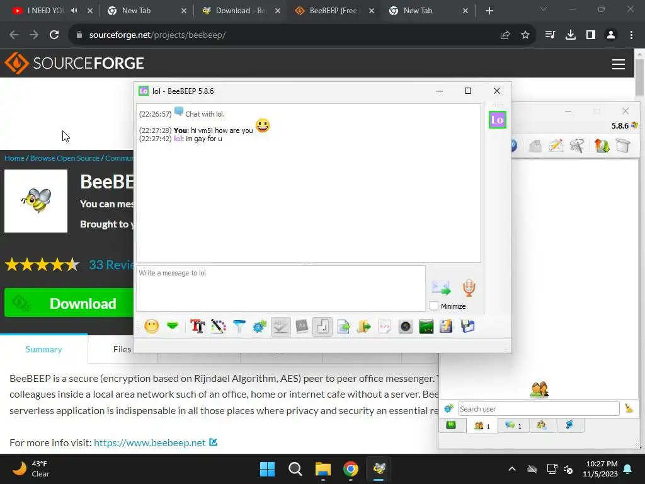Open the Chrome downloads icon
Screen dimensions: 645x484
click(570, 35)
